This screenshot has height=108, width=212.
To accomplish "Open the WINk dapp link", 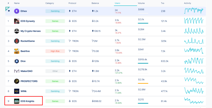I will click(x=24, y=91).
